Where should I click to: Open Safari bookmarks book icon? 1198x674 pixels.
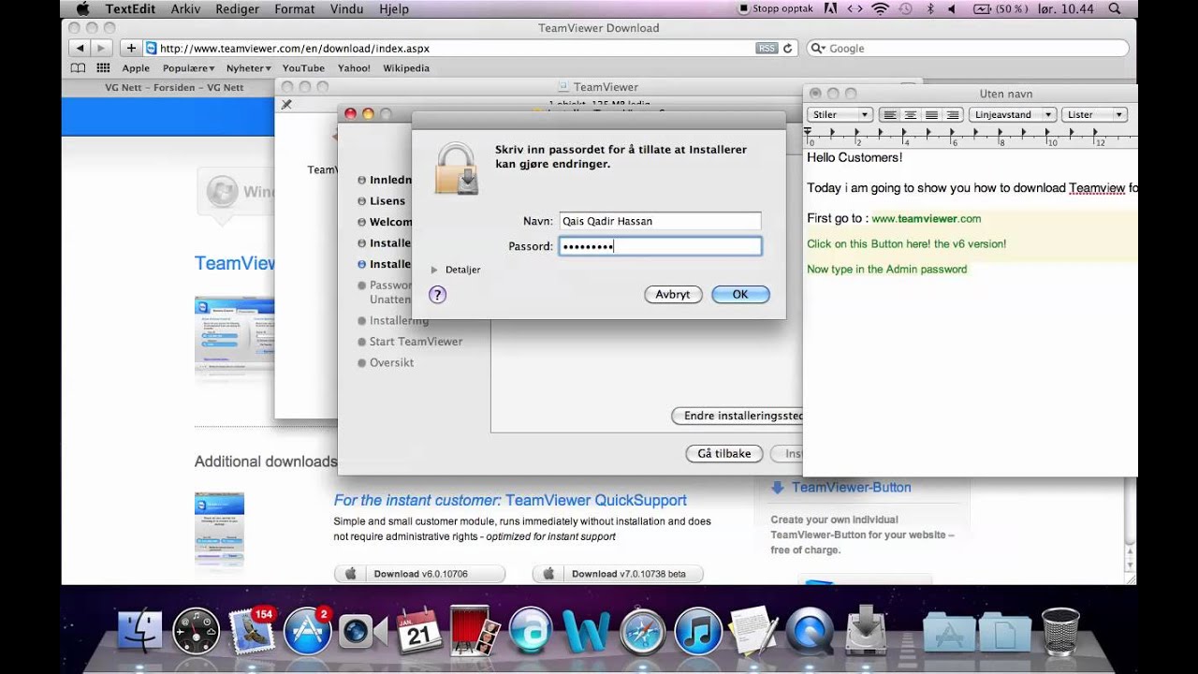click(x=78, y=68)
